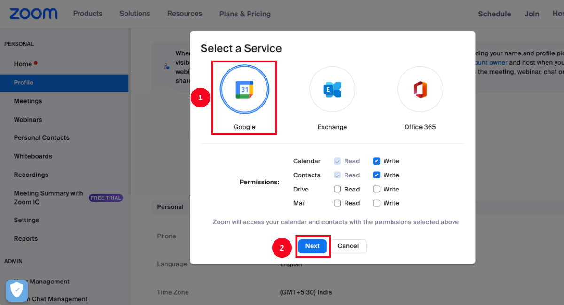Viewport: 564px width, 305px height.
Task: Open Profile in the sidebar
Action: [64, 83]
